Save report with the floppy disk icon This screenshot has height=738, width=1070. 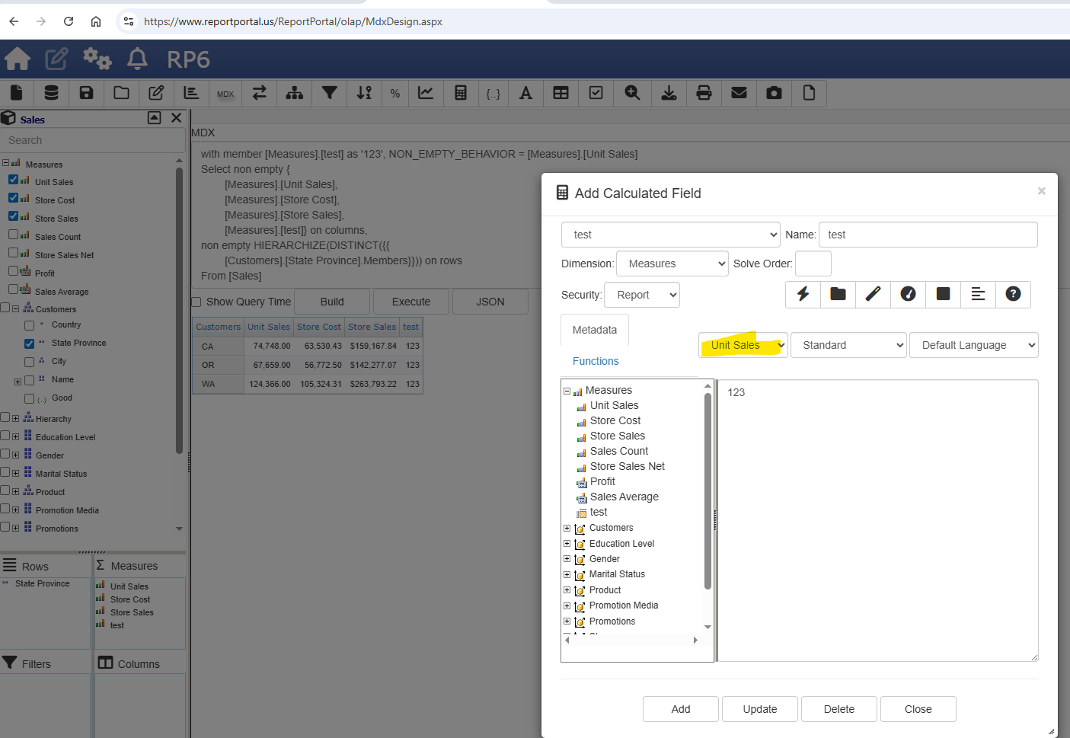[86, 93]
